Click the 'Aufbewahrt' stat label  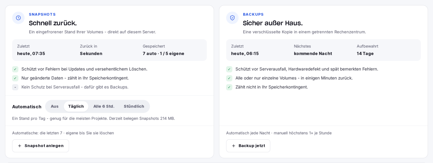pyautogui.click(x=367, y=46)
